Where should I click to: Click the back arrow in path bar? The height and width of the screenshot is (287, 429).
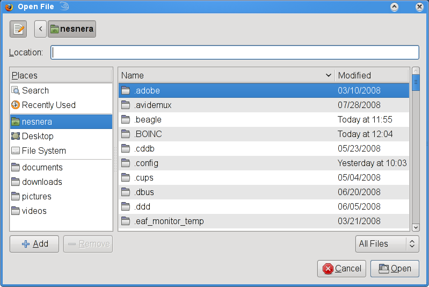pos(41,29)
